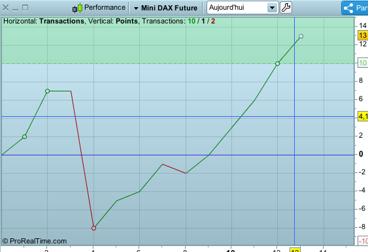Viewport: 368px width, 252px height.
Task: Click the 0 value on vertical axis
Action: 361,154
